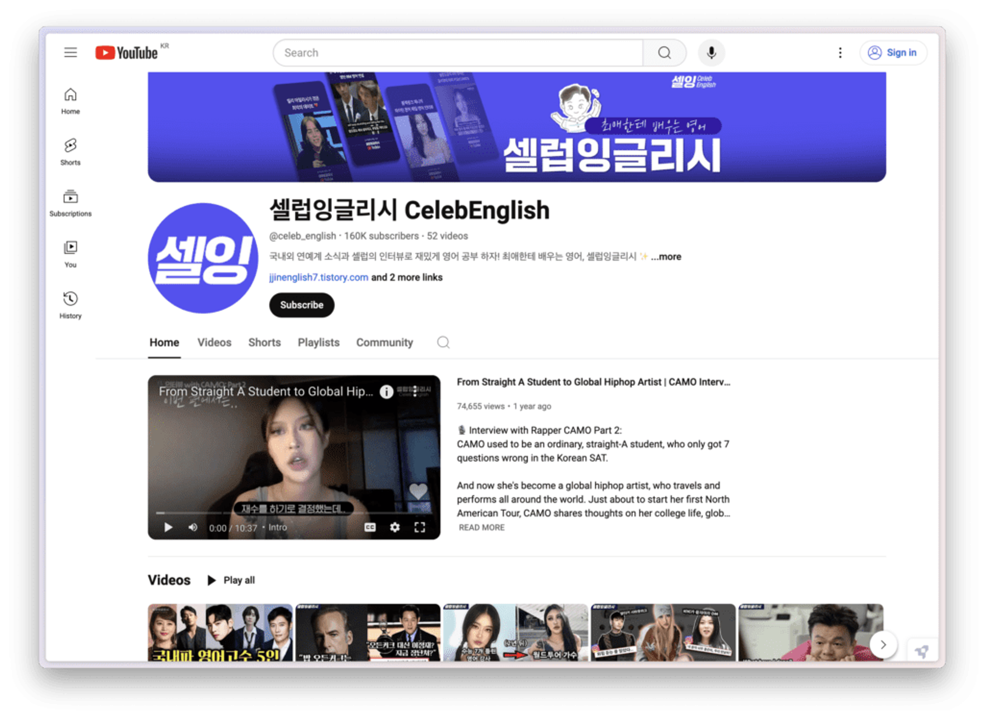
Task: Open third video thumbnail with red arrow
Action: pos(515,632)
